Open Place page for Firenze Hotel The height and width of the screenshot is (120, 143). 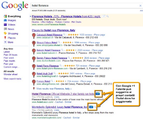coord(86,81)
